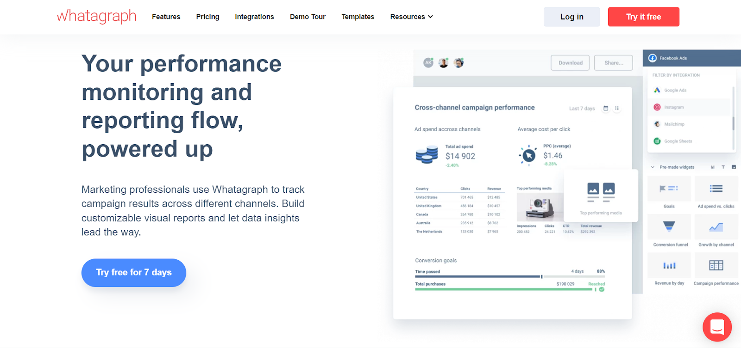The image size is (741, 348).
Task: Click the FILTER BY INTEGRATION label
Action: click(x=676, y=75)
